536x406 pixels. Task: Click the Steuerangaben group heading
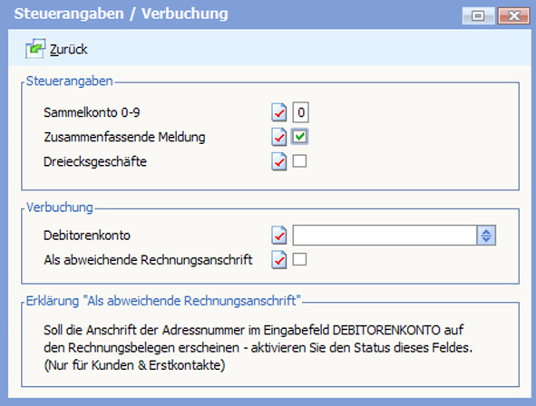(x=70, y=82)
